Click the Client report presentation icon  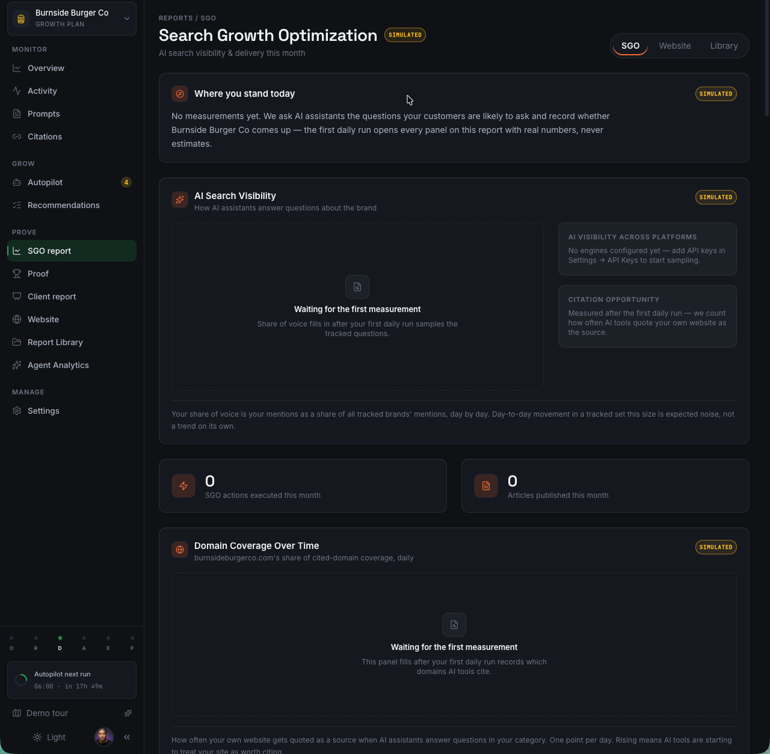click(x=17, y=296)
